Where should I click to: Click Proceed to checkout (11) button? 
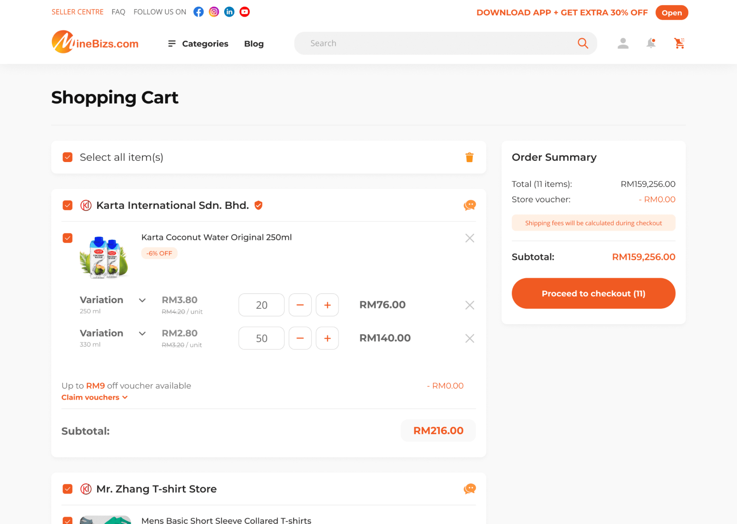coord(593,293)
